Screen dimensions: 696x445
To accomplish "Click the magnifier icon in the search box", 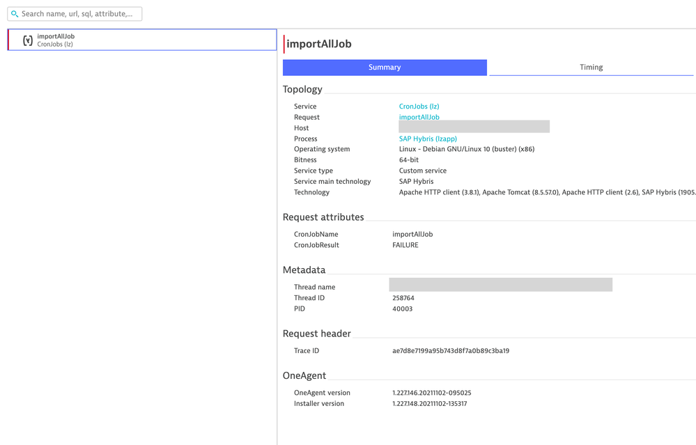I will [x=15, y=14].
